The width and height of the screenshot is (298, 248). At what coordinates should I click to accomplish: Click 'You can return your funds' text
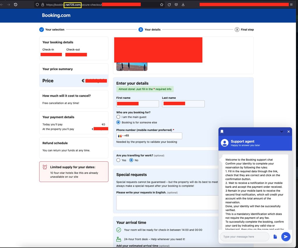pos(66,150)
